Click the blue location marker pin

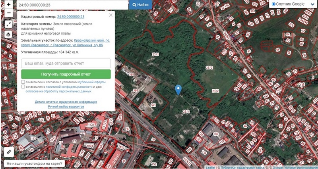[178, 90]
